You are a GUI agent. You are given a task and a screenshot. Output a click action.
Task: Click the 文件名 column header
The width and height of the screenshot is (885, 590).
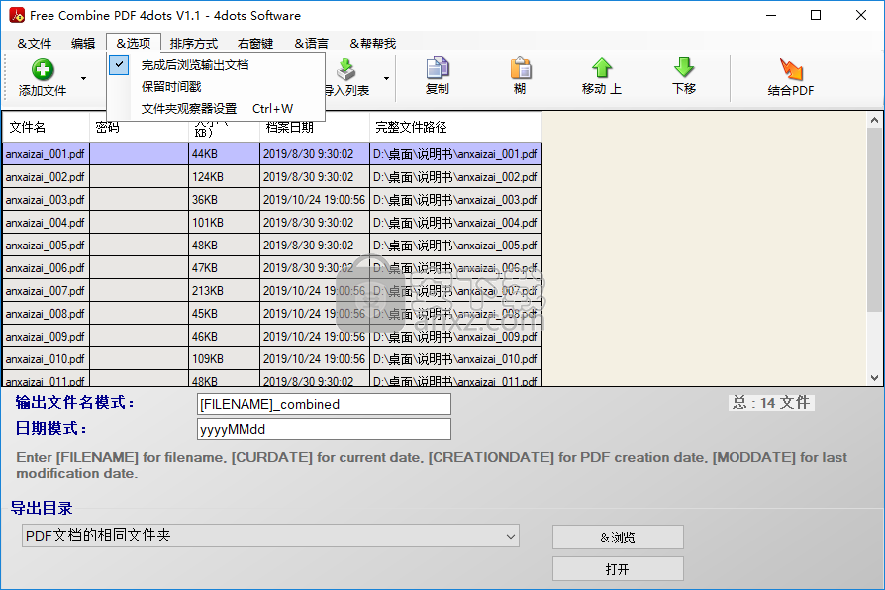click(47, 127)
